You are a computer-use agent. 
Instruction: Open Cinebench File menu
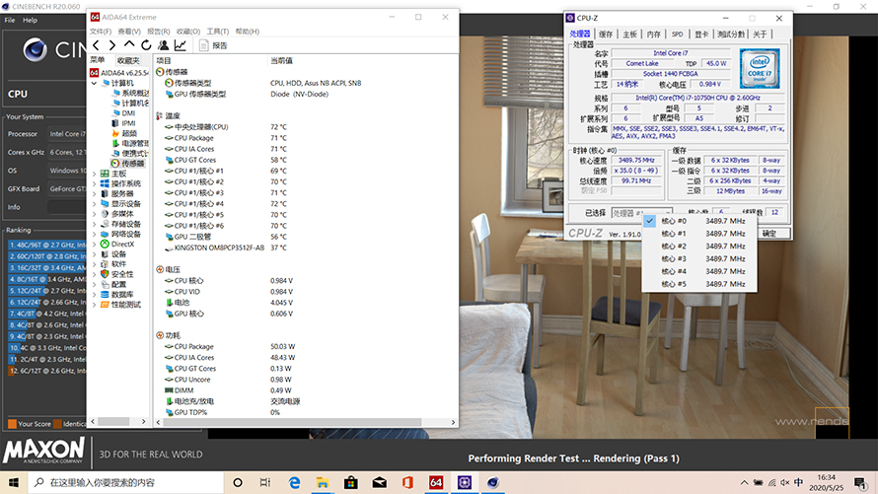[x=10, y=20]
